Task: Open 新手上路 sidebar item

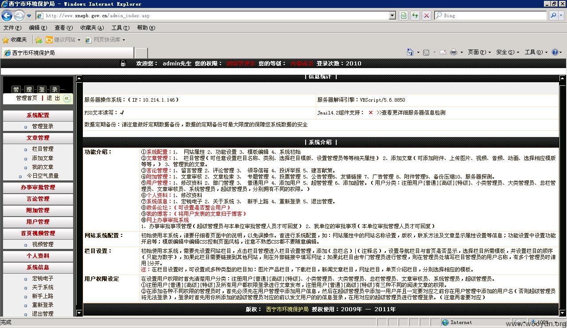Action: pos(43,296)
